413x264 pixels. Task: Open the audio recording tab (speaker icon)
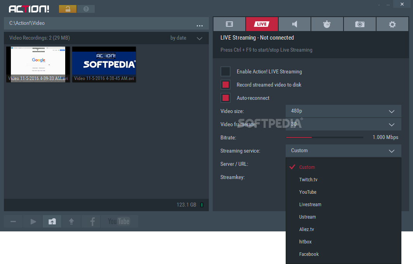[x=295, y=24]
